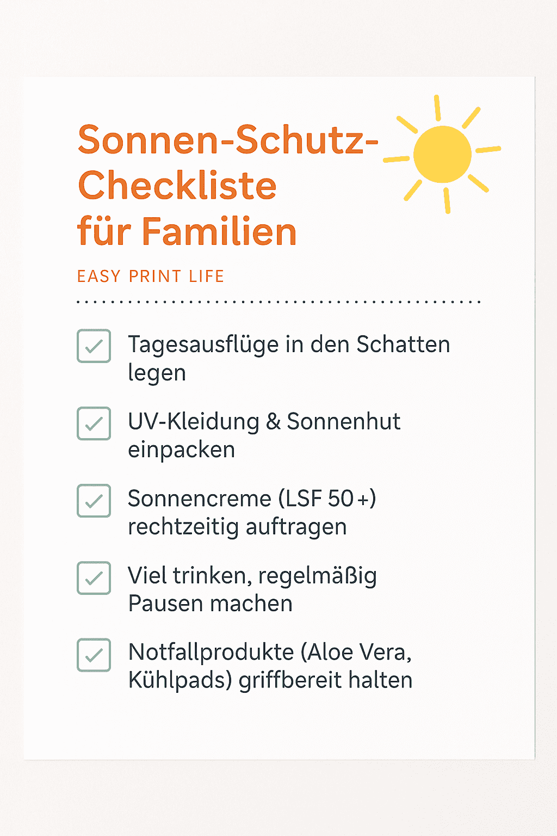
Task: Tick the 'Sonnencreme (LSF 50+)' checkbox
Action: (x=94, y=501)
